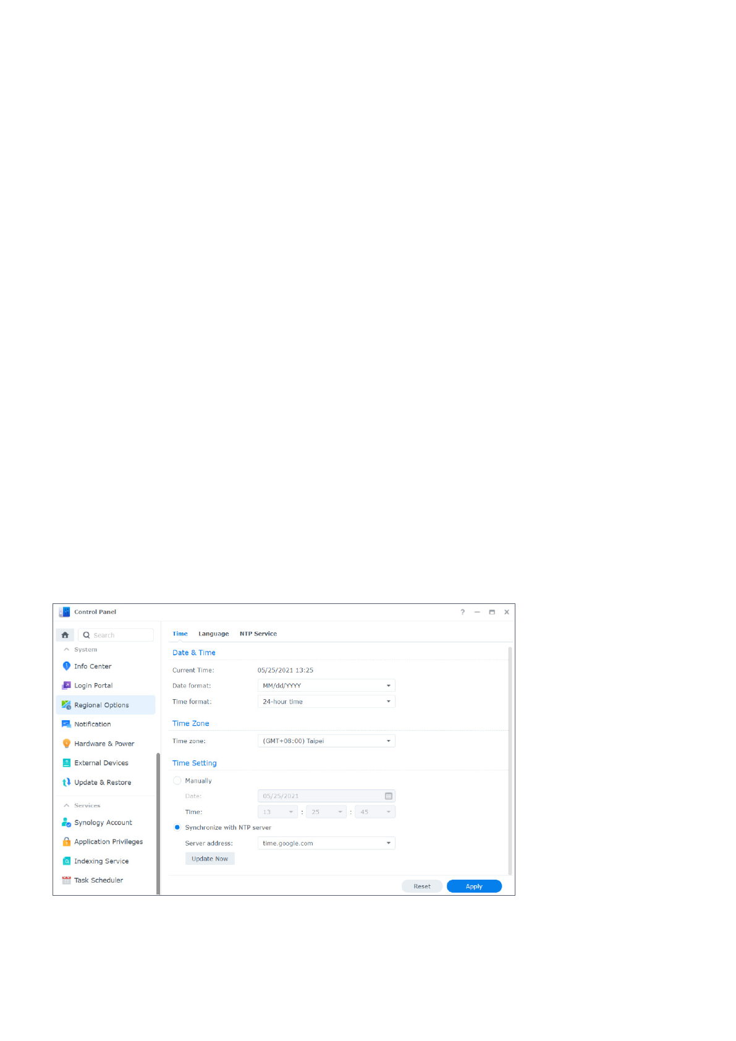Viewport: 736px width, 1041px height.
Task: Go to Notification settings
Action: pyautogui.click(x=93, y=724)
